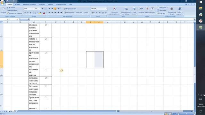This screenshot has width=205, height=115.
Task: Open the Windows Start button
Action: [201, 2]
